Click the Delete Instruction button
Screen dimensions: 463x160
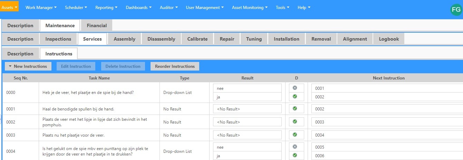tap(123, 66)
